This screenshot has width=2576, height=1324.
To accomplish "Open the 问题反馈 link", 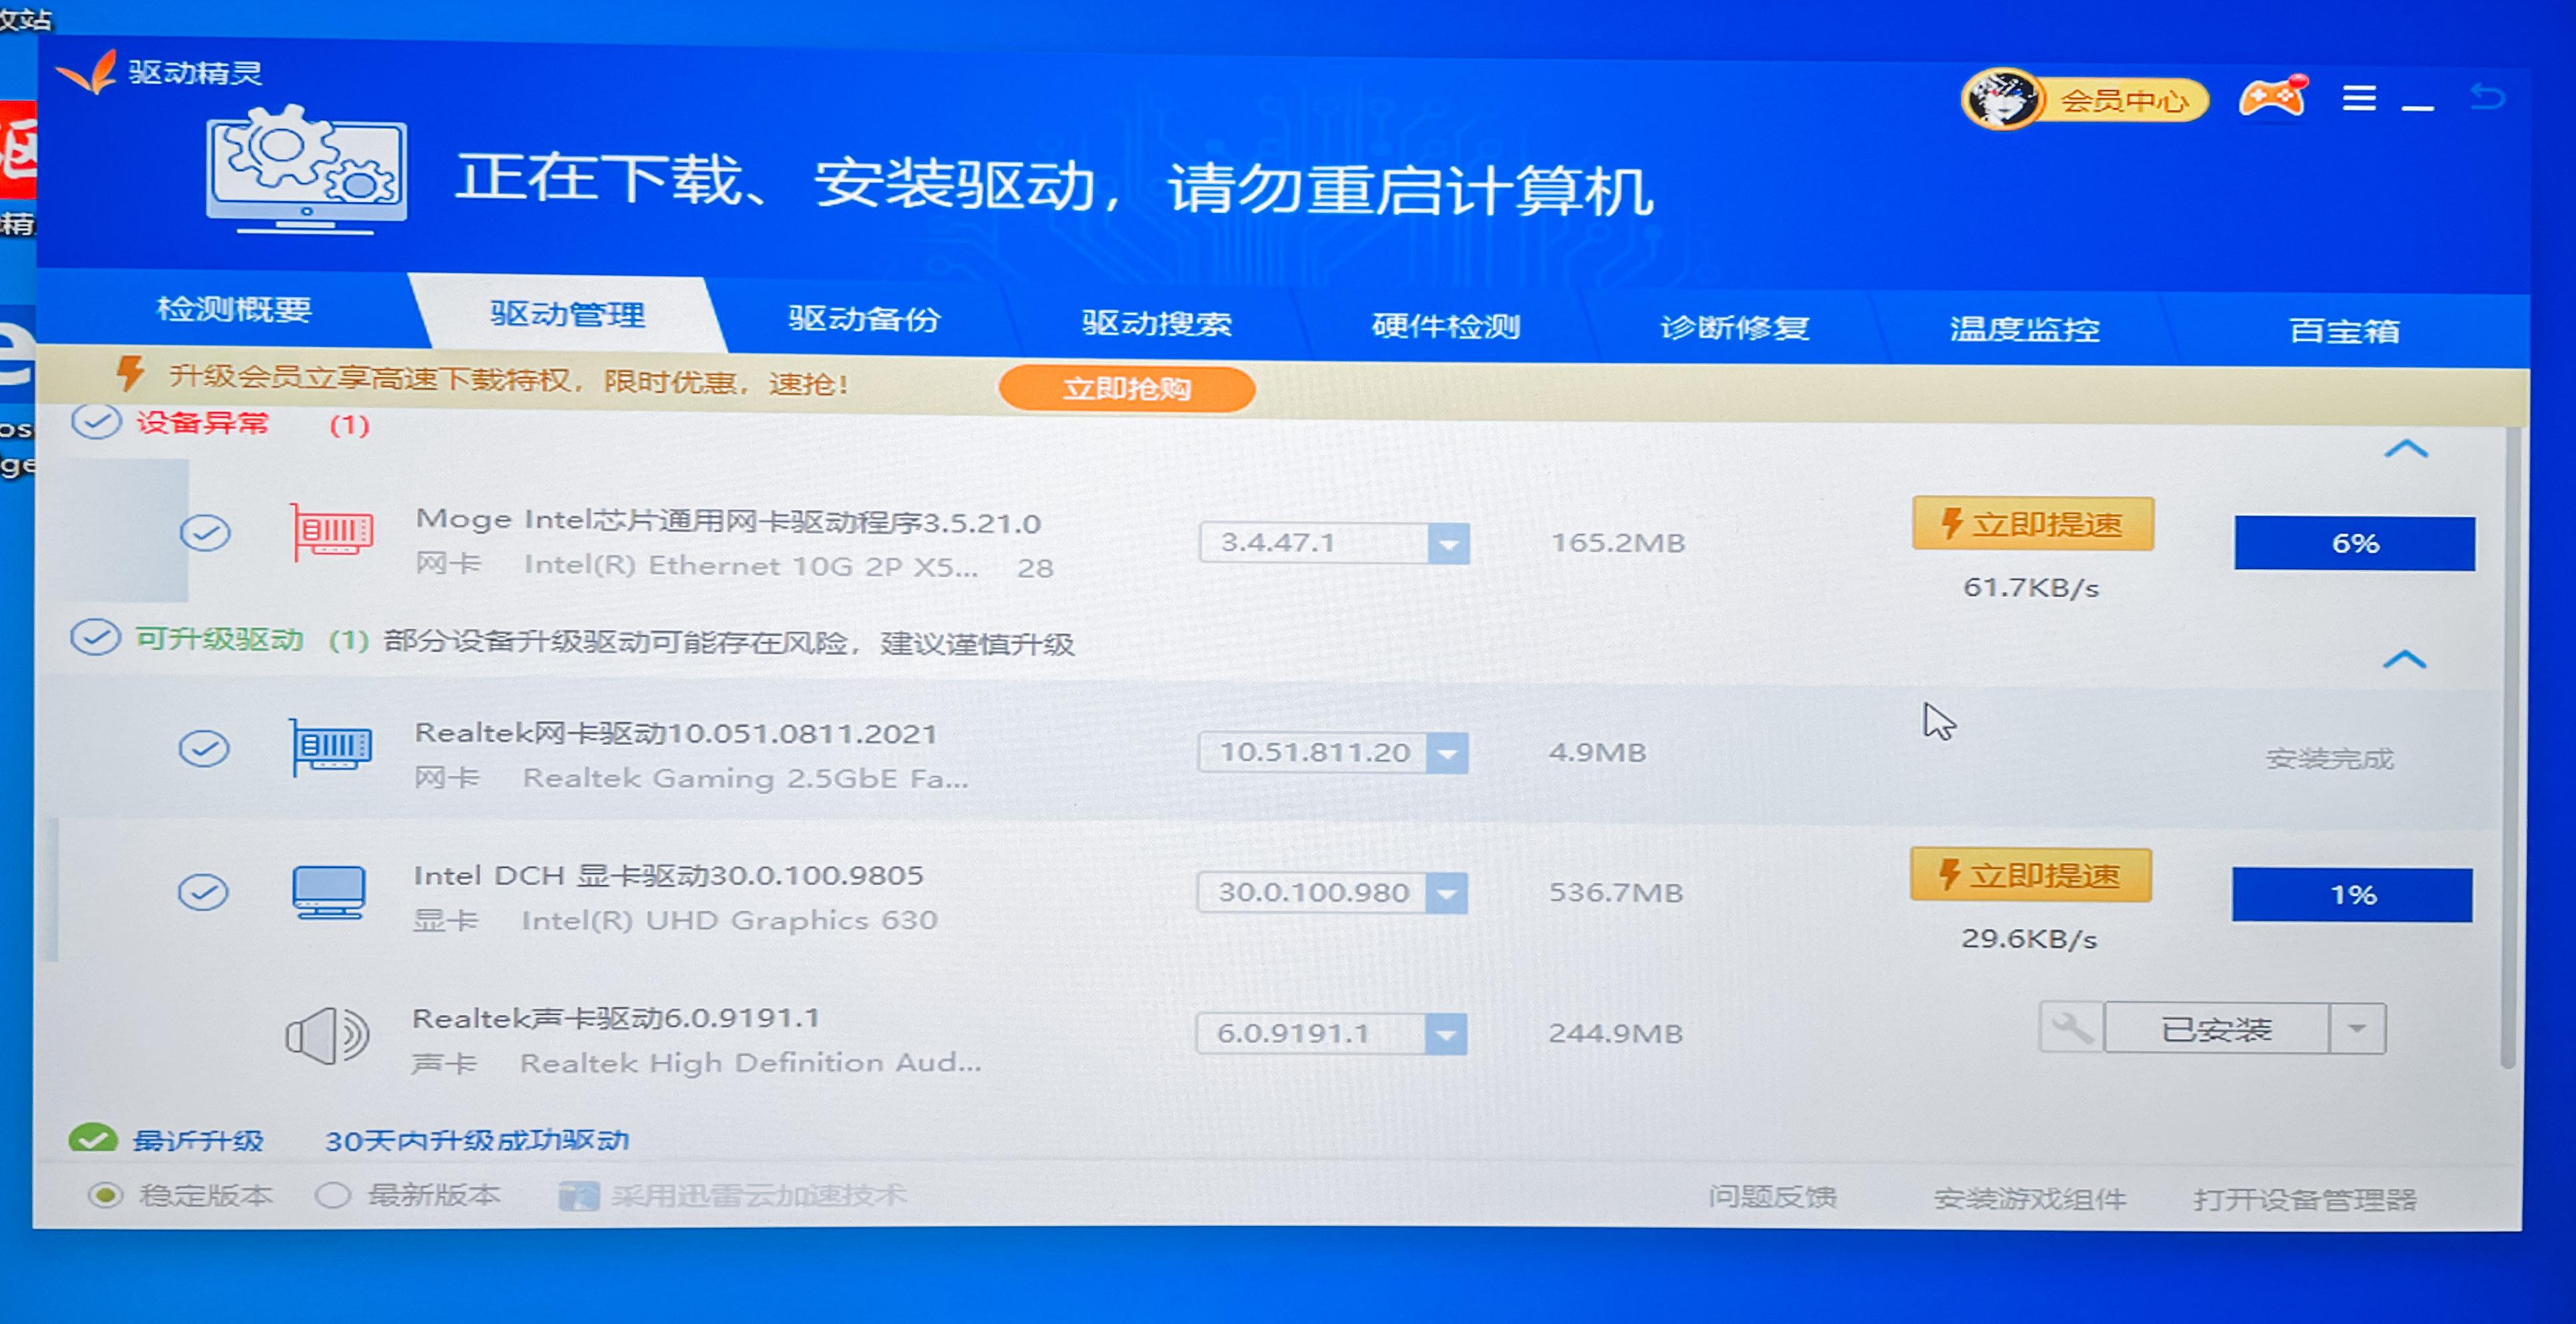I will [1772, 1196].
